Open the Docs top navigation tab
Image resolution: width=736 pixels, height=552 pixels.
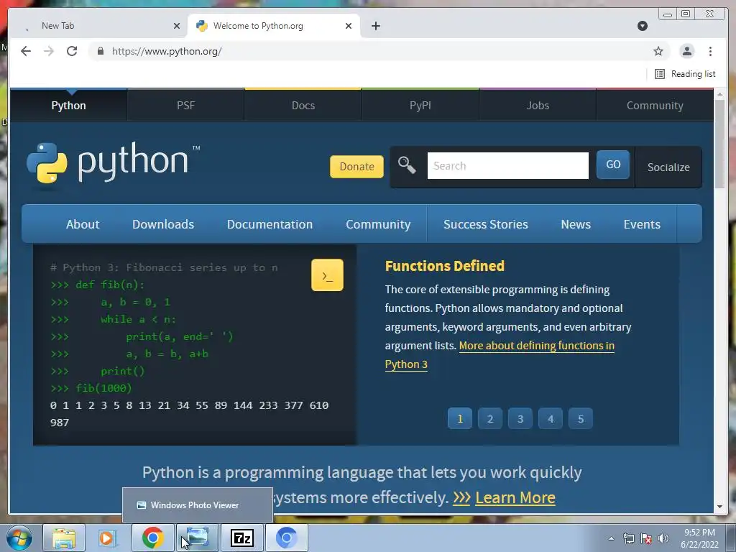(x=303, y=105)
